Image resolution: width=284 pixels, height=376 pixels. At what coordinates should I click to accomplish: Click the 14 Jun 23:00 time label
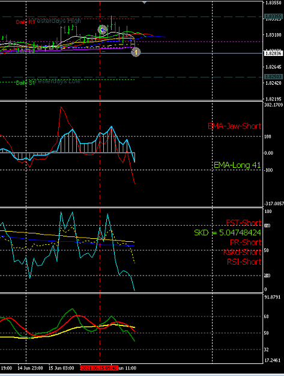(x=31, y=368)
